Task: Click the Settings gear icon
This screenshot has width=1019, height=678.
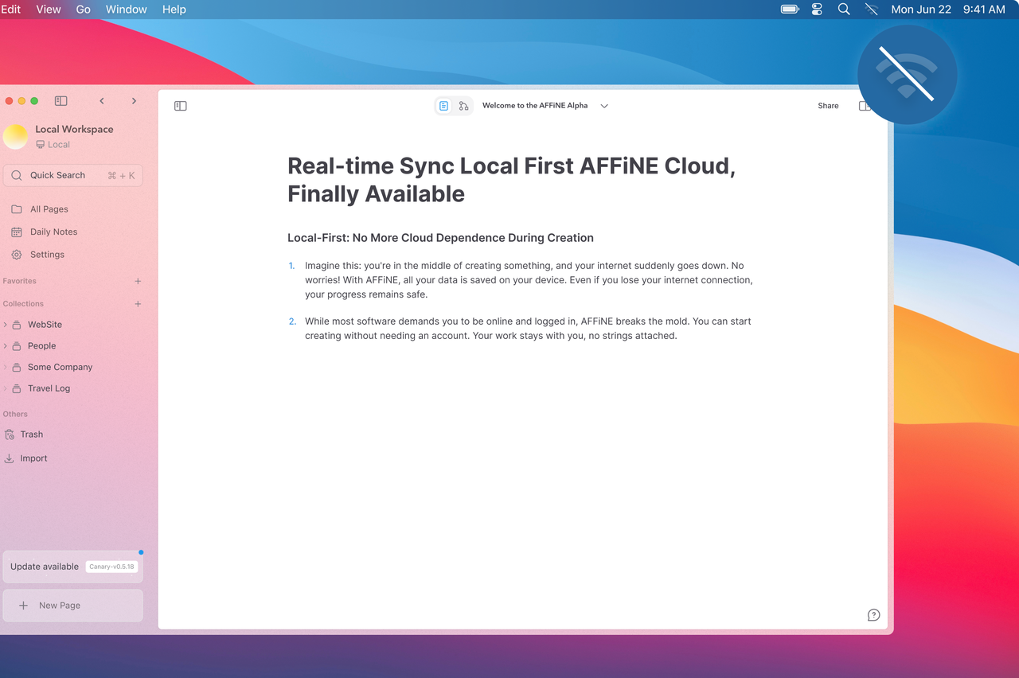Action: [x=17, y=255]
